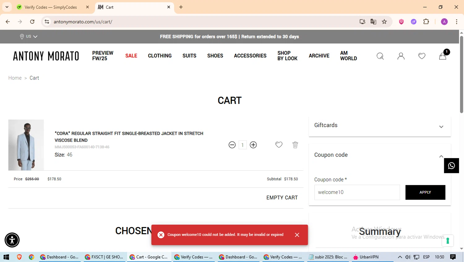
Task: Show hidden system tray icons
Action: (400, 257)
